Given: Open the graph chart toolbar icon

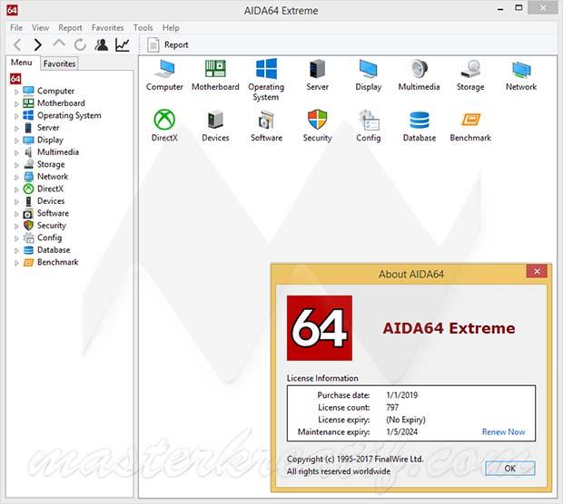Looking at the screenshot, I should 123,44.
